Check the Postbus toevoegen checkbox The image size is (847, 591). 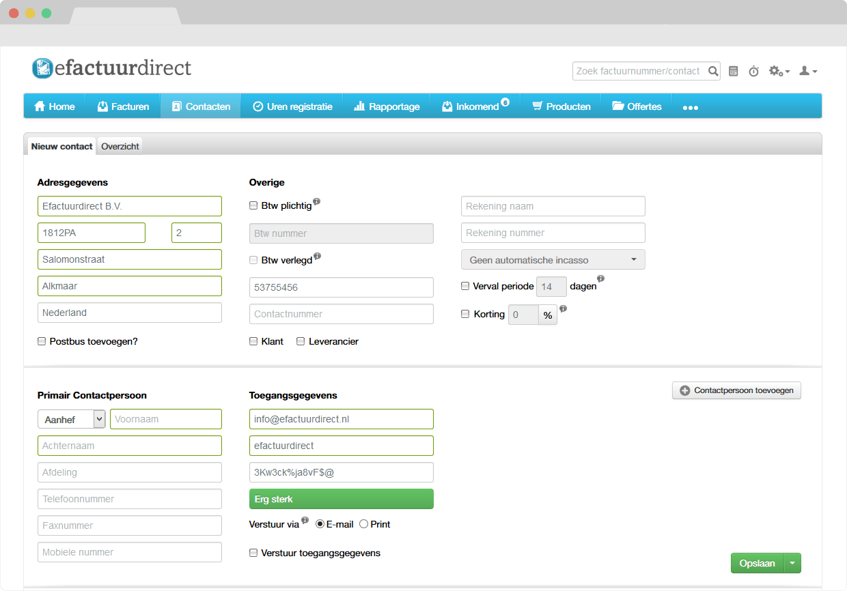(x=42, y=341)
